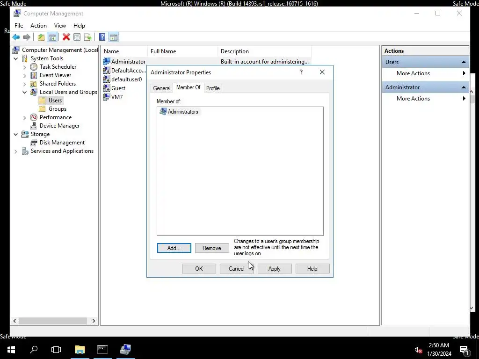
Task: Select the defaultuser0 user icon
Action: pos(106,79)
